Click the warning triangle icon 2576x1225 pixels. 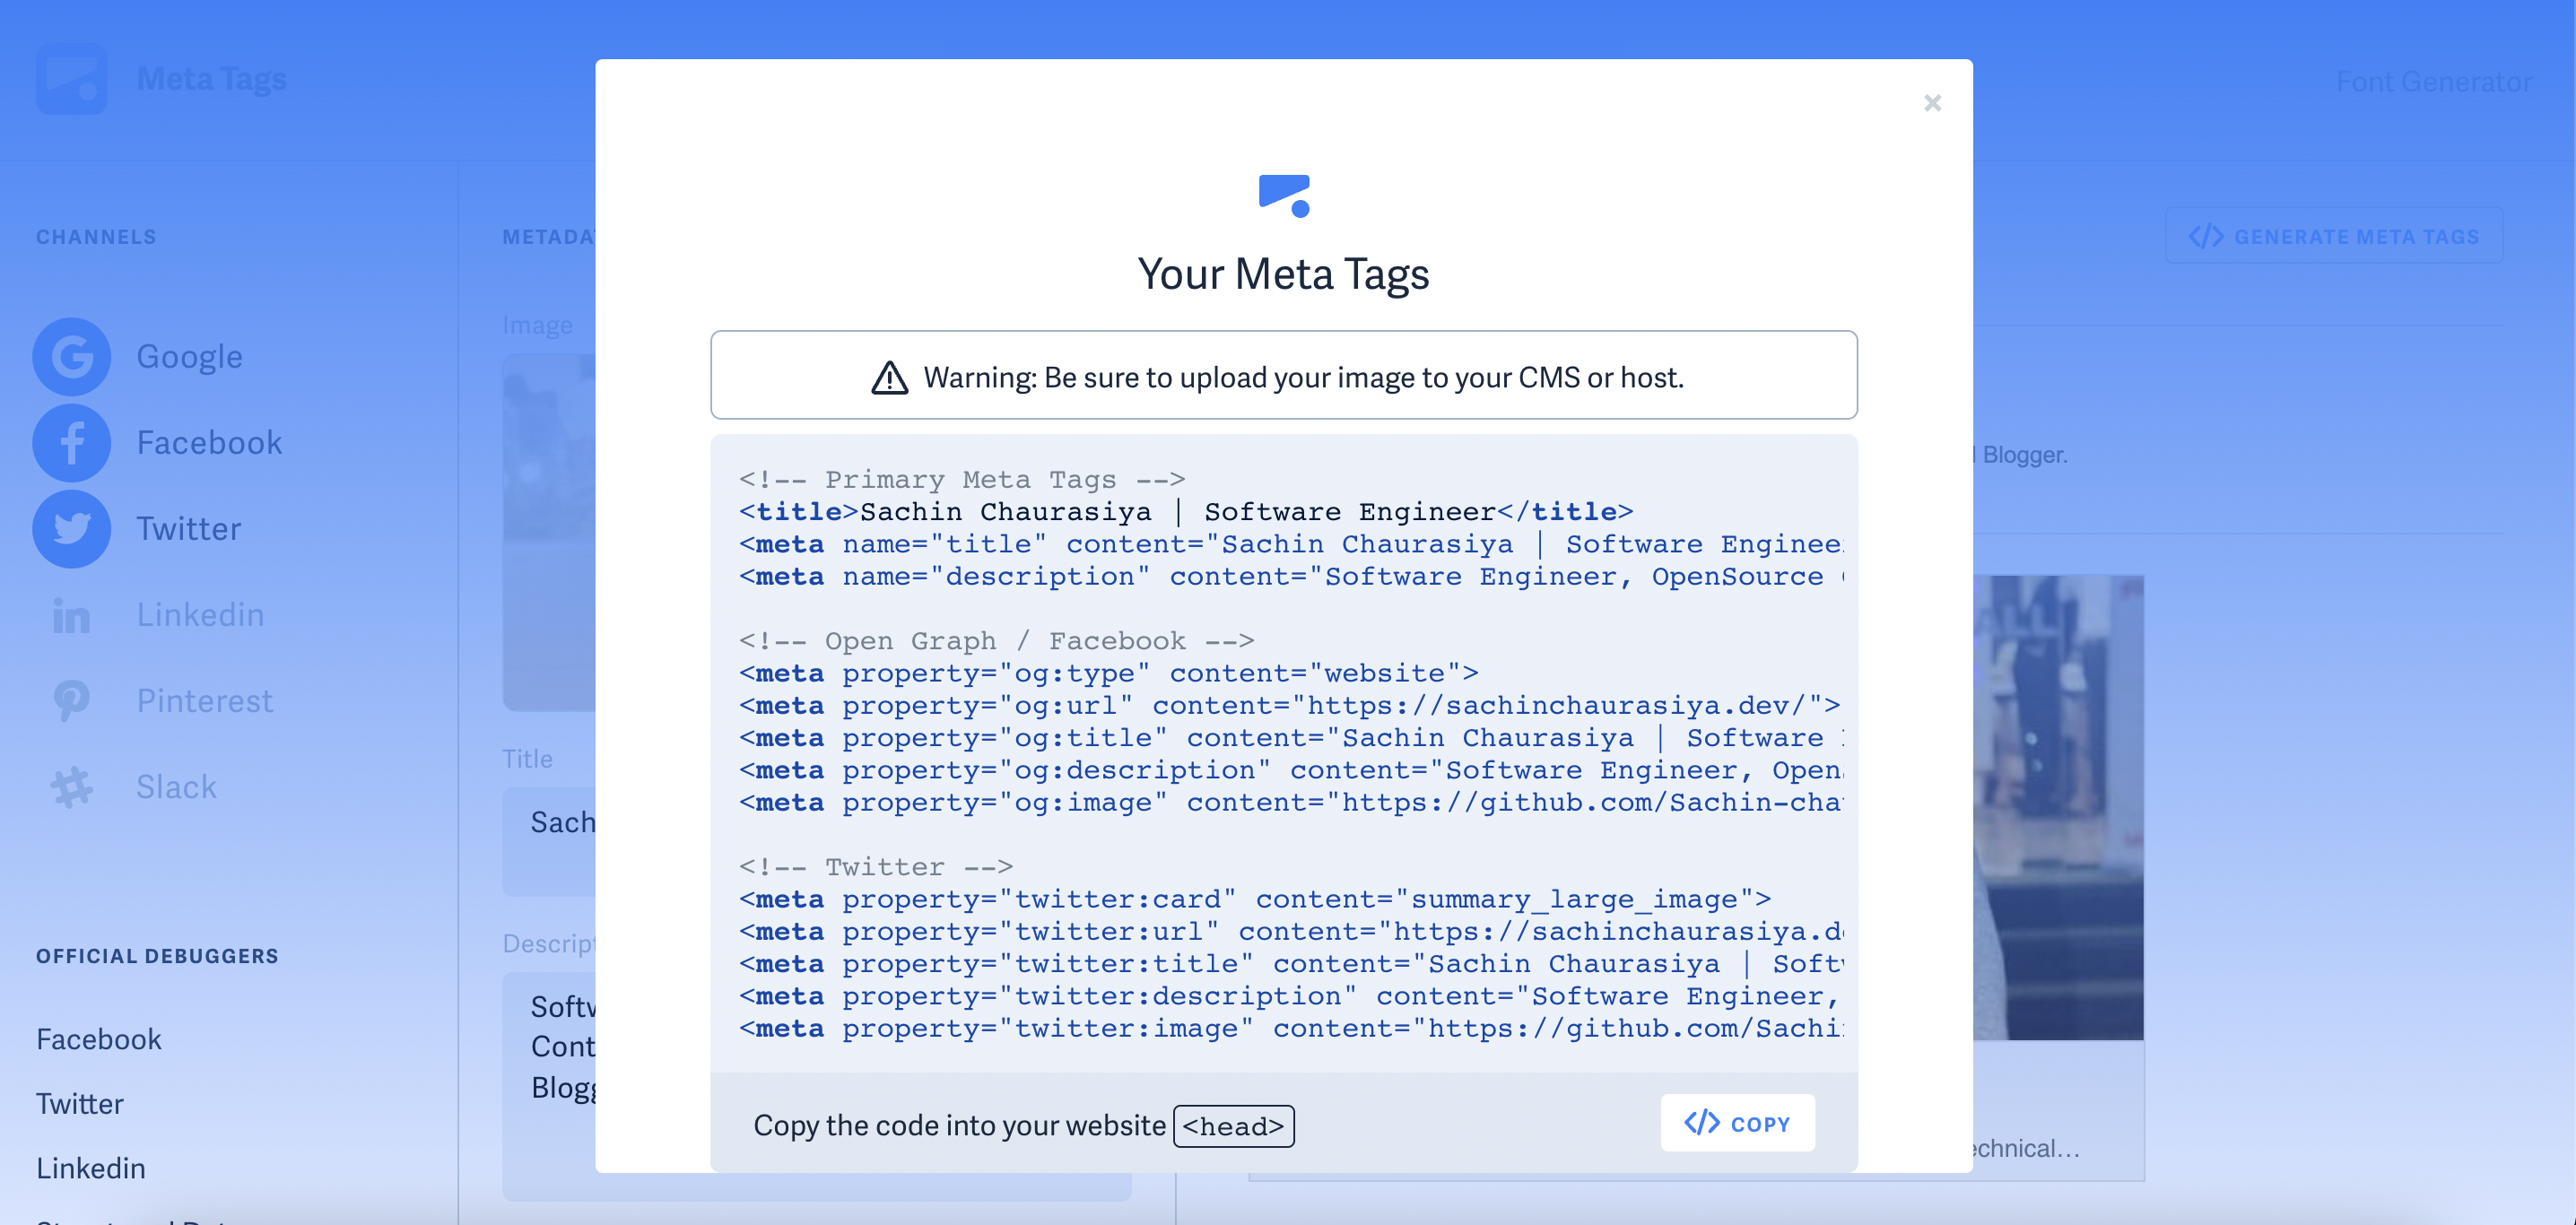click(889, 378)
